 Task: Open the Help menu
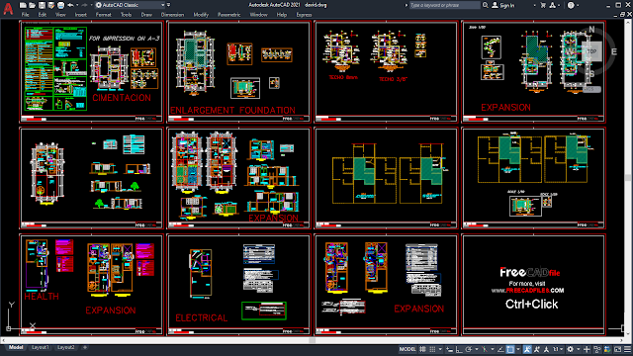click(281, 15)
